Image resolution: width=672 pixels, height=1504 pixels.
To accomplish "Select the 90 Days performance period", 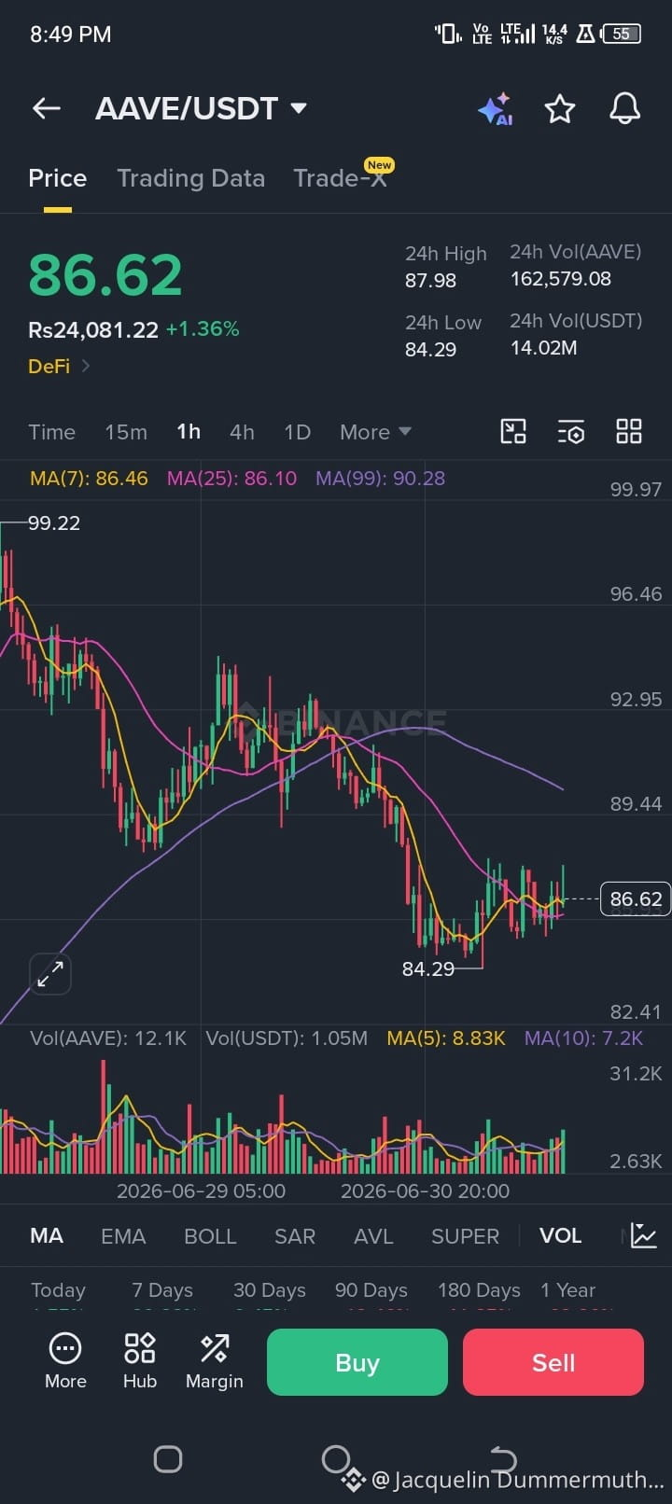I will tap(371, 1290).
